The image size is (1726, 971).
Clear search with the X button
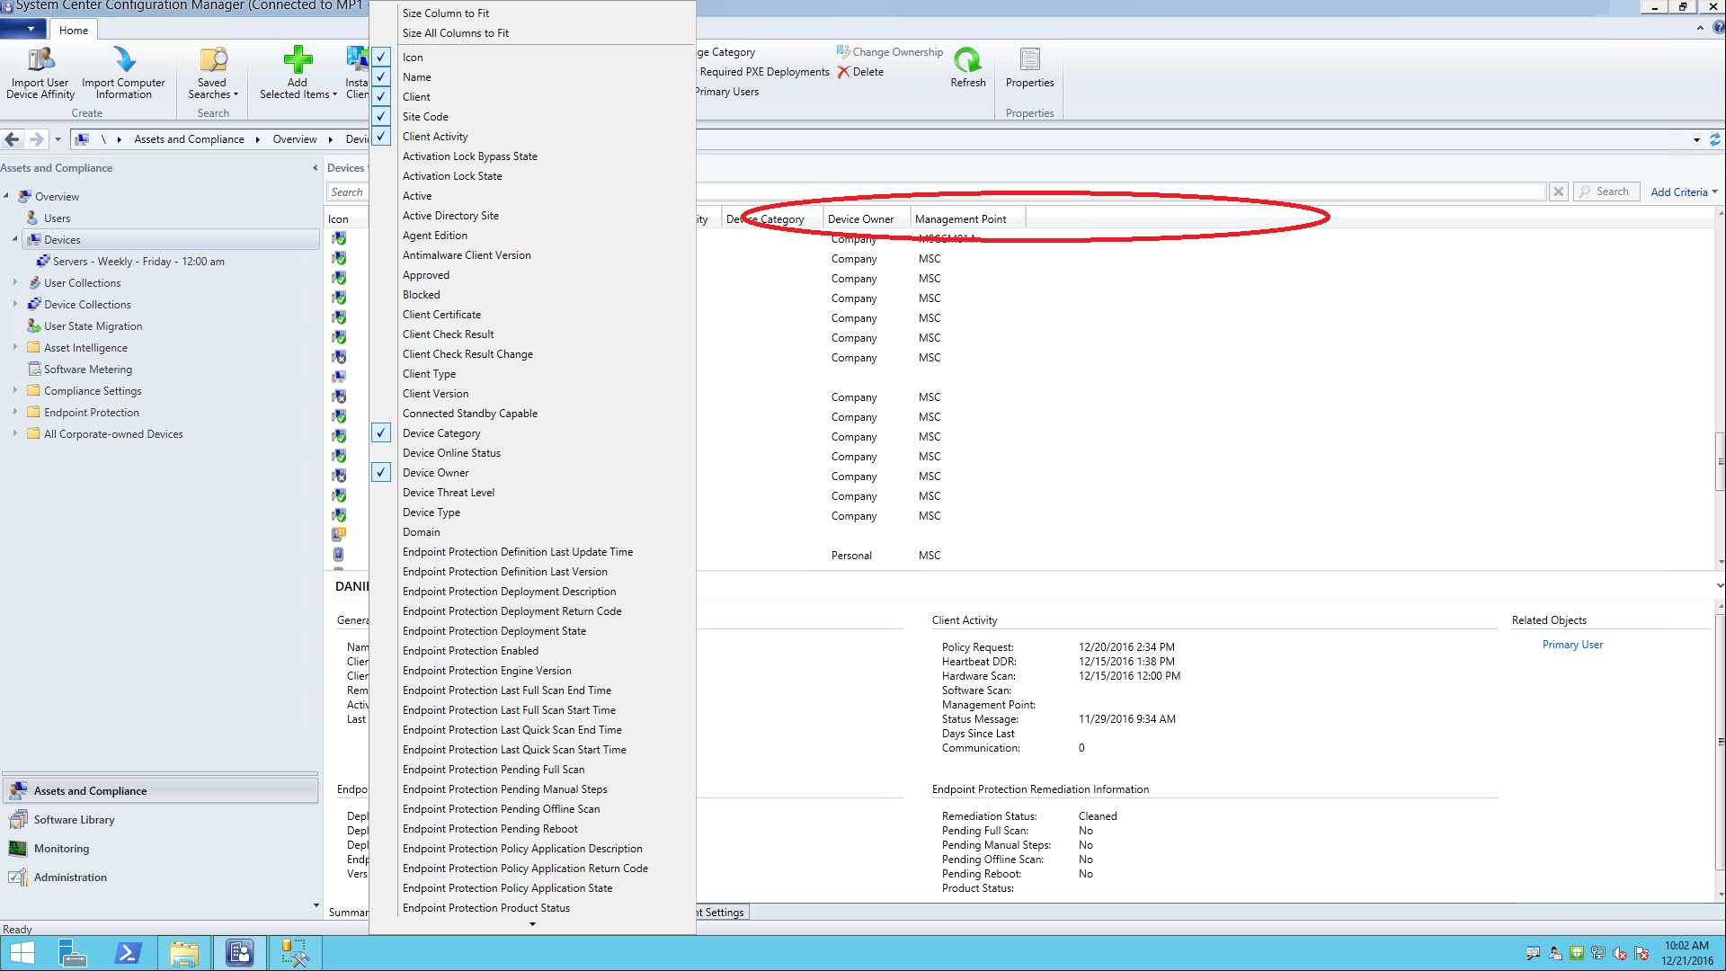(1559, 192)
